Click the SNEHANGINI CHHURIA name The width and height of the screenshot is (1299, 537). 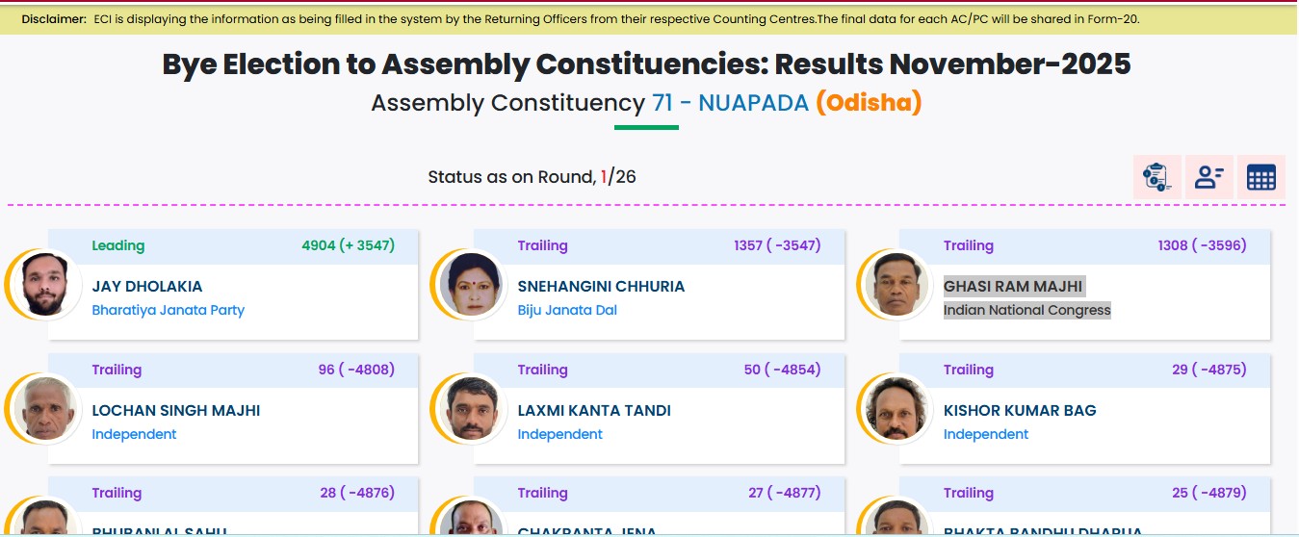[601, 287]
